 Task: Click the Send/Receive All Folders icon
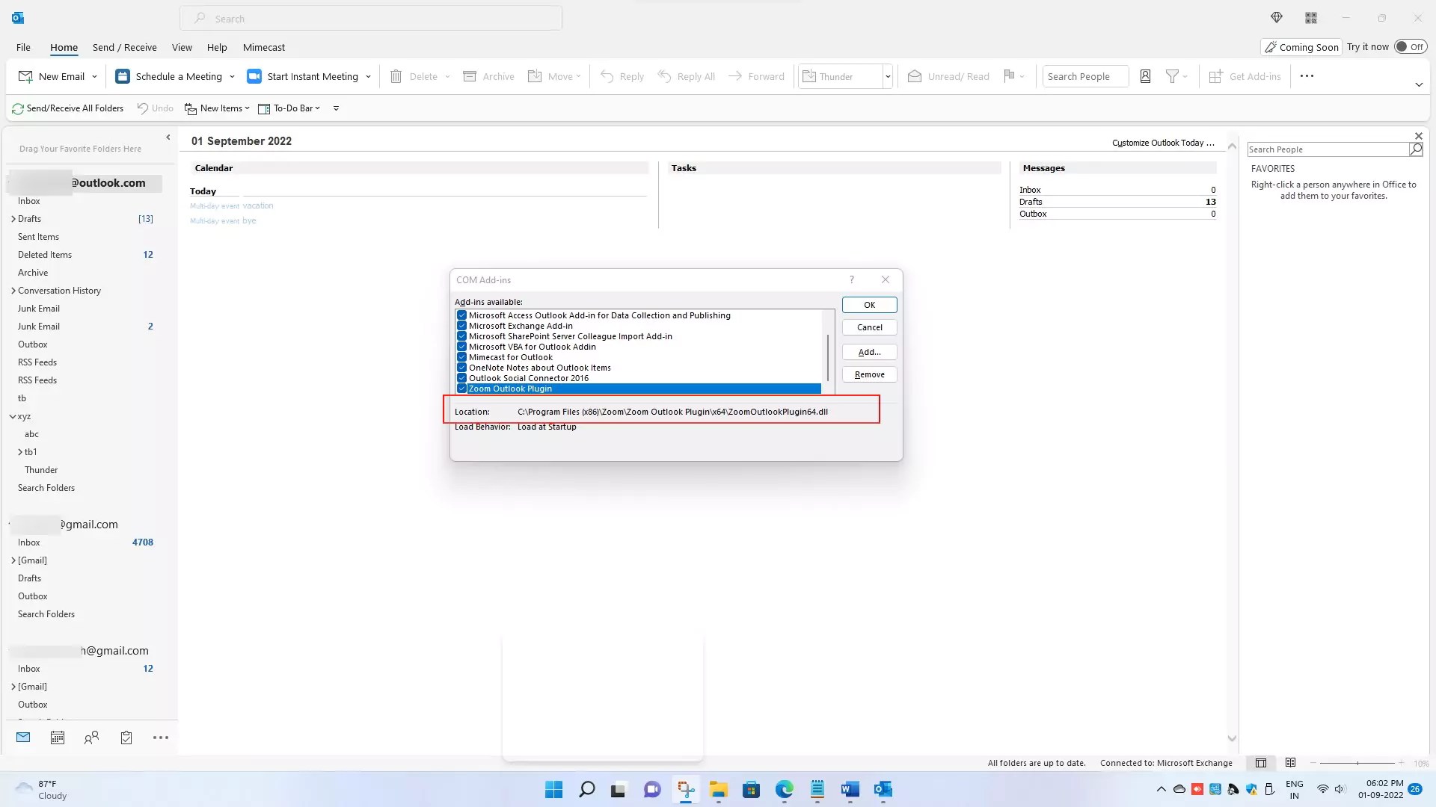pos(17,108)
